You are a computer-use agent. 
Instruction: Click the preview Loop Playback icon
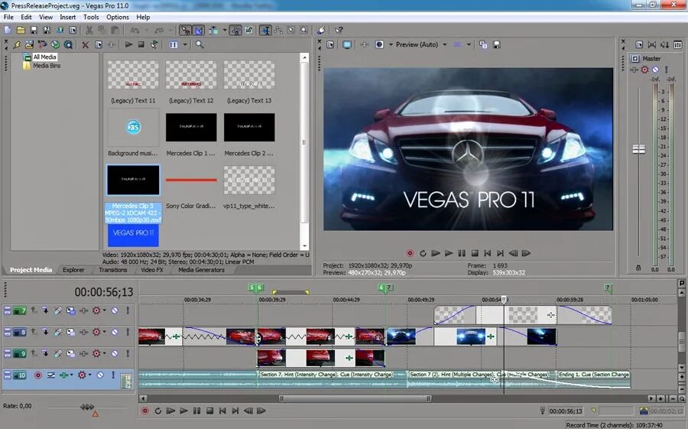point(423,253)
